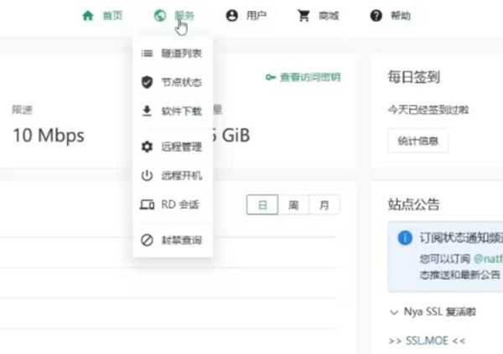Viewport: 503px width, 354px height.
Task: Click the download arrow icon beside 软件下载
Action: 147,111
